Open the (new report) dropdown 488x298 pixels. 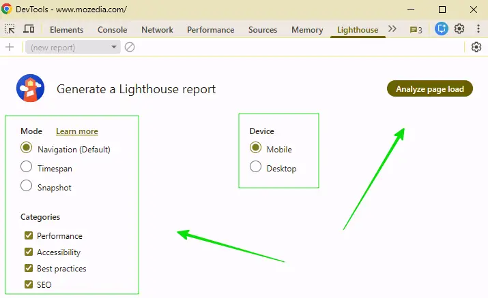point(72,47)
